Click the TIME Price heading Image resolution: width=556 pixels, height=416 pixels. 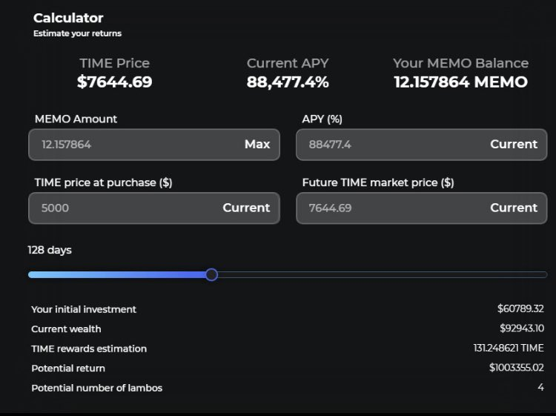click(114, 63)
